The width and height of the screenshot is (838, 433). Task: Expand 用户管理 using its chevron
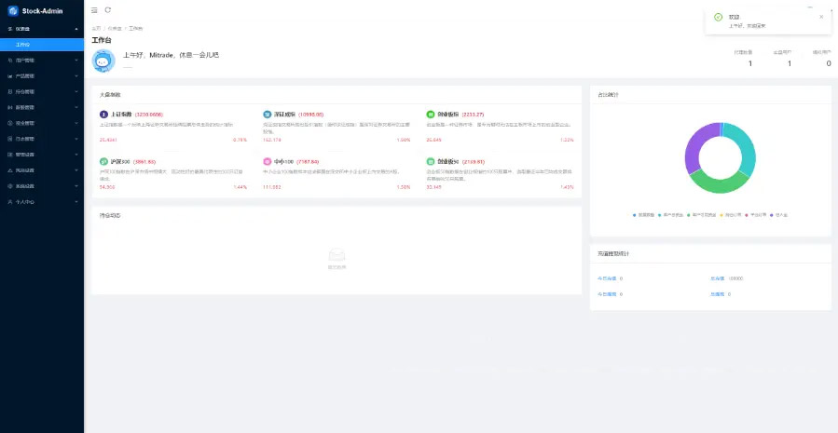[76, 61]
